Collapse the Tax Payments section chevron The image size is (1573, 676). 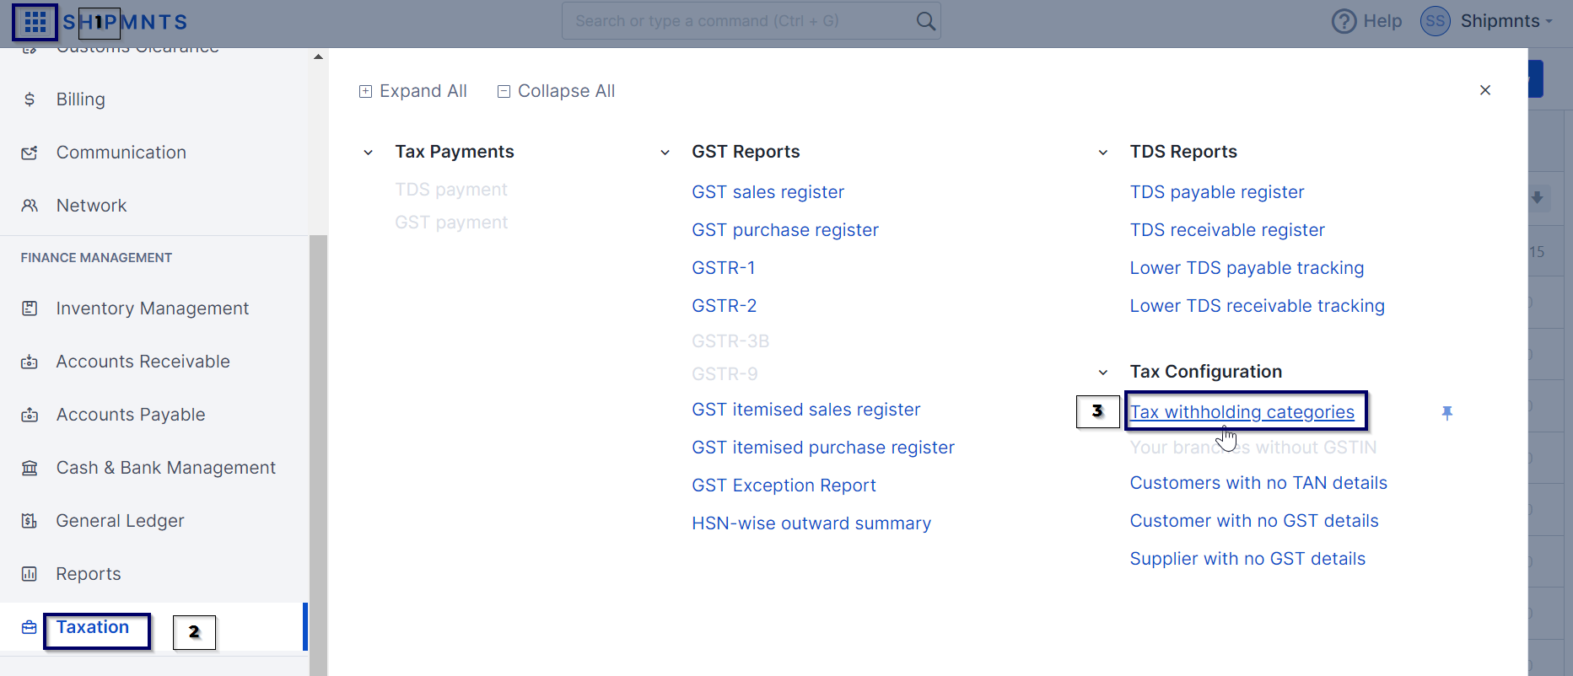tap(368, 153)
